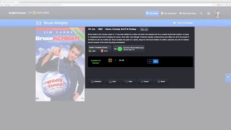Click the 101 min duration text
The image size is (231, 130).
pos(92,29)
